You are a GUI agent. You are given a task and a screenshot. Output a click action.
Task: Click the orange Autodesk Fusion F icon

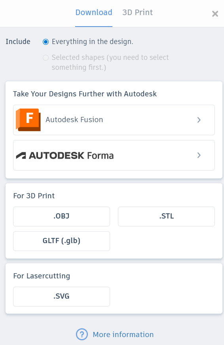[x=28, y=120]
